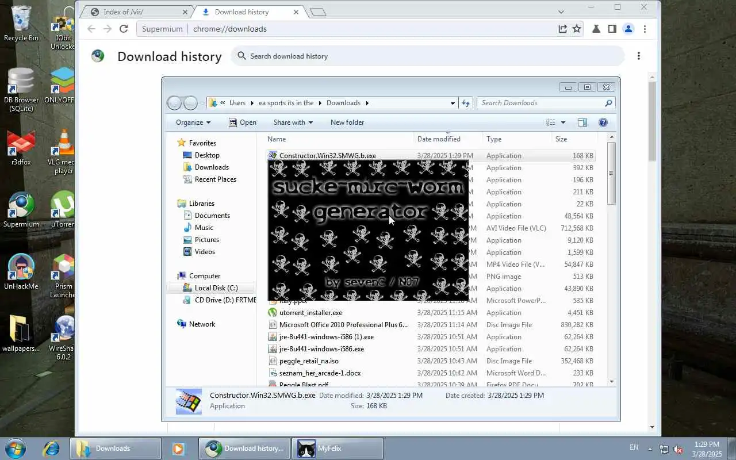Click the Users breadcrumb in path
This screenshot has height=460, width=736.
237,103
